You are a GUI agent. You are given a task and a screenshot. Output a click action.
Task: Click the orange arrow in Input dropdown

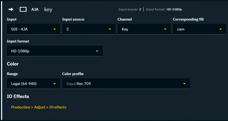(x=55, y=29)
